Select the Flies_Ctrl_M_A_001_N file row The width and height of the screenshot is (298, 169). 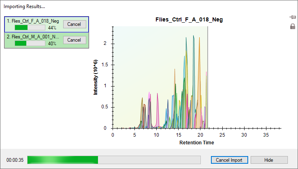click(x=47, y=40)
